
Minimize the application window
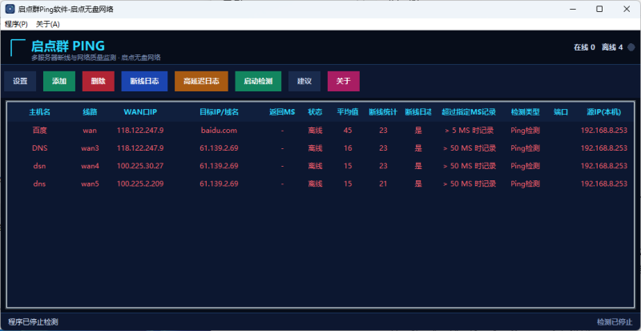pyautogui.click(x=572, y=9)
